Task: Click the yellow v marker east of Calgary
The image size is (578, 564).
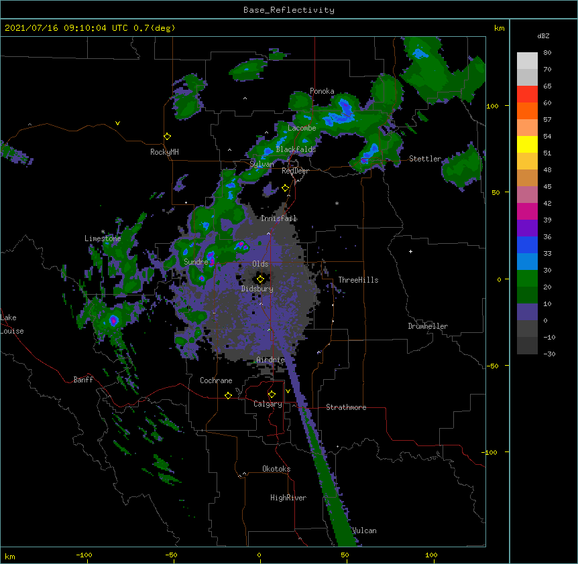Action: pyautogui.click(x=288, y=391)
